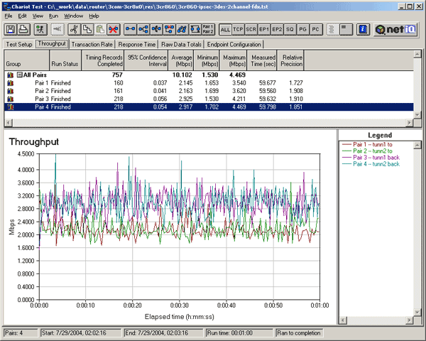426x341 pixels.
Task: Select the Pair 2 row
Action: point(43,91)
